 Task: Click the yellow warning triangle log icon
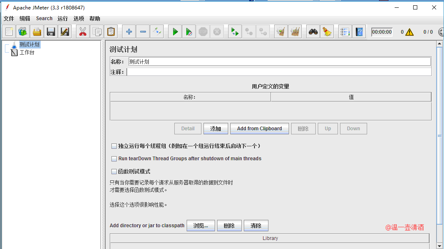point(409,32)
